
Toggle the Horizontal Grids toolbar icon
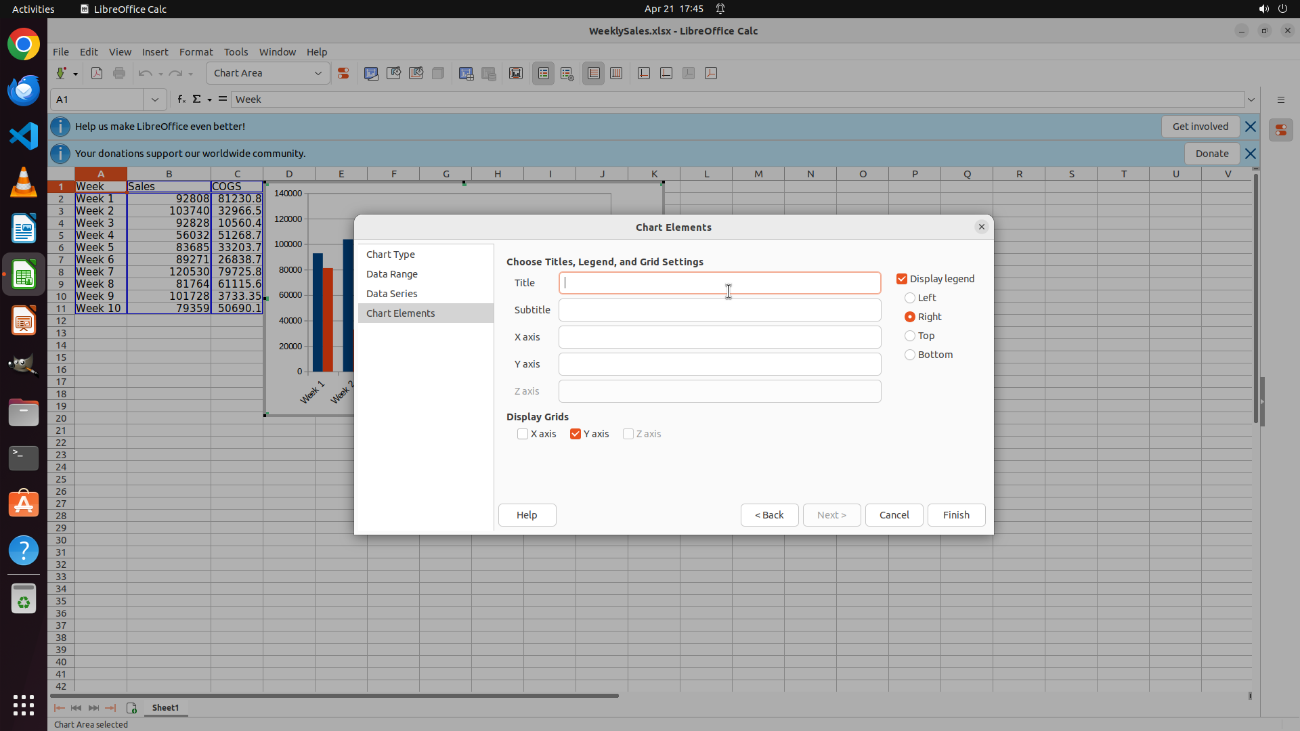pyautogui.click(x=594, y=73)
